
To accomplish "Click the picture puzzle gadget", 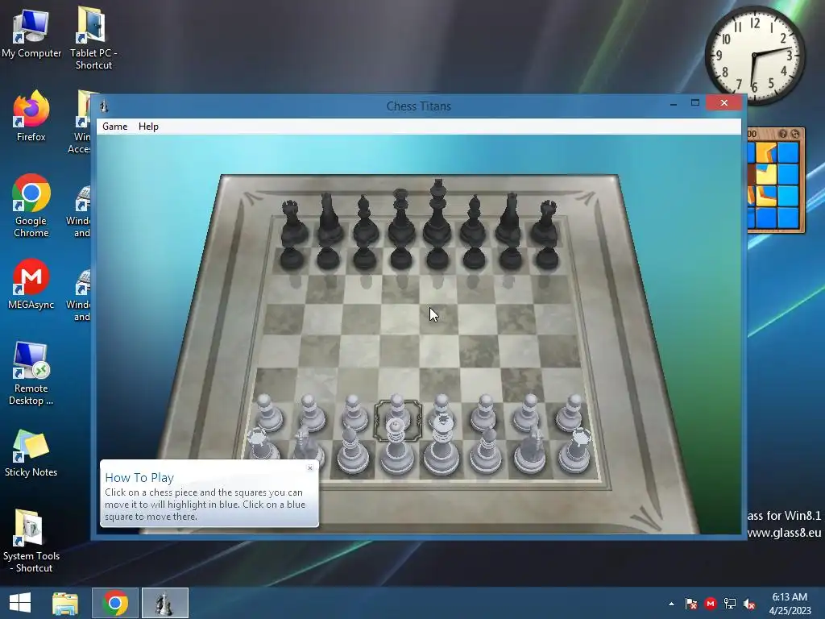I will tap(776, 180).
